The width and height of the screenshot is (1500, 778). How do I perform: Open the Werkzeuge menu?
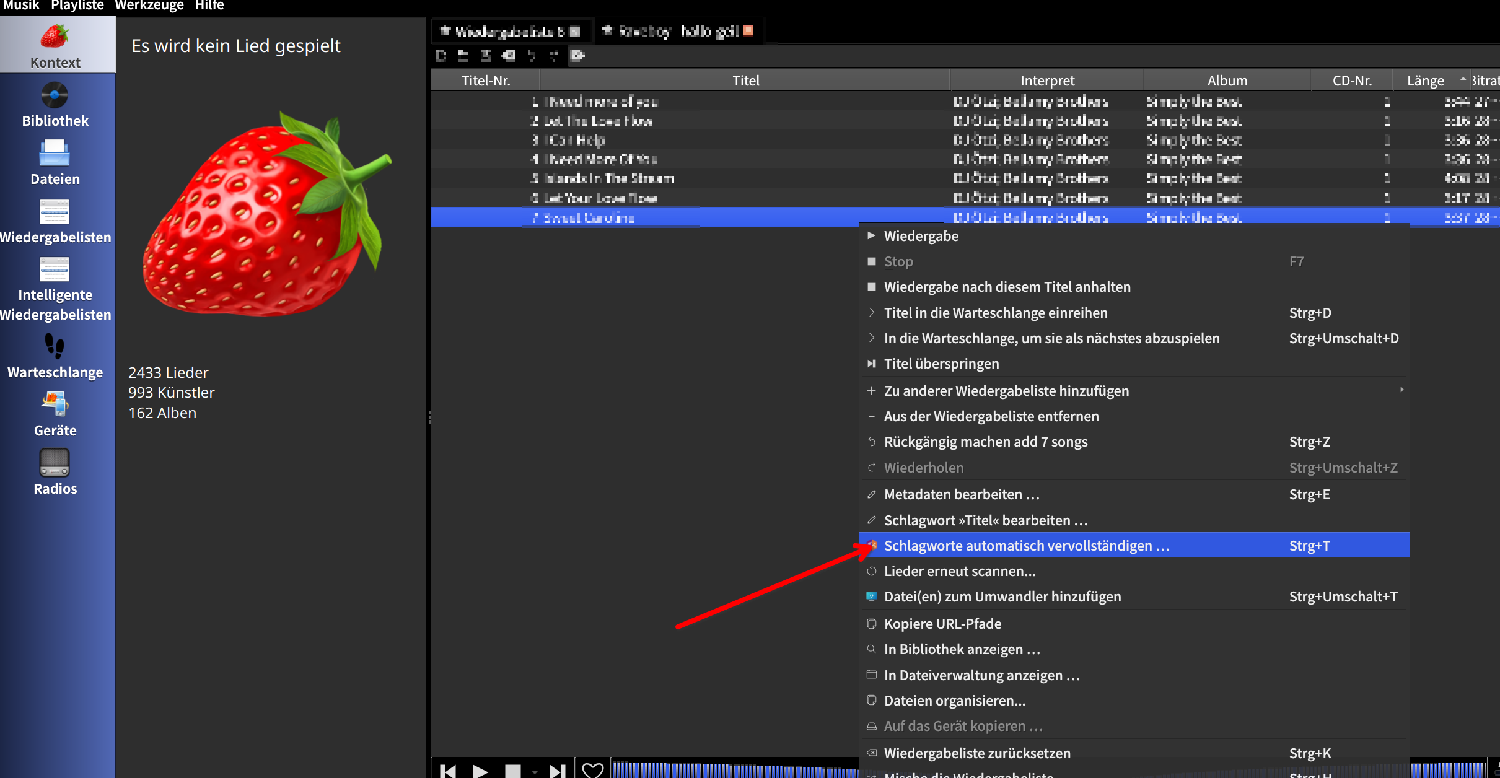click(149, 6)
